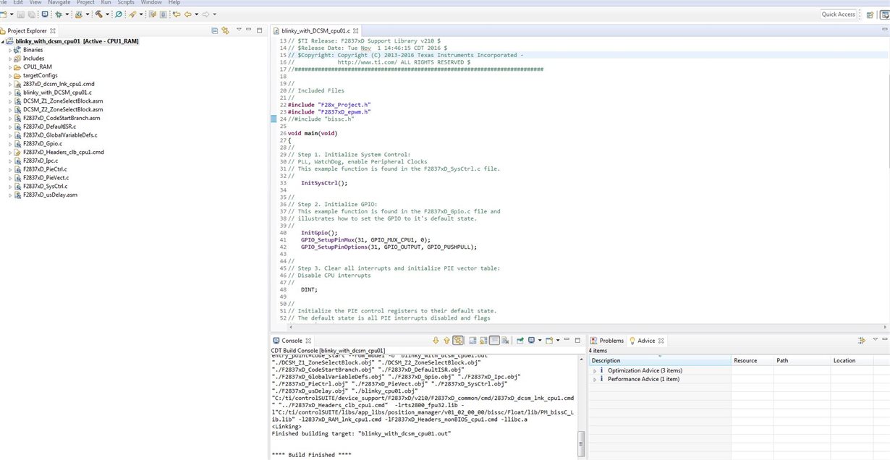Click the Path column header
The width and height of the screenshot is (890, 460).
click(802, 360)
